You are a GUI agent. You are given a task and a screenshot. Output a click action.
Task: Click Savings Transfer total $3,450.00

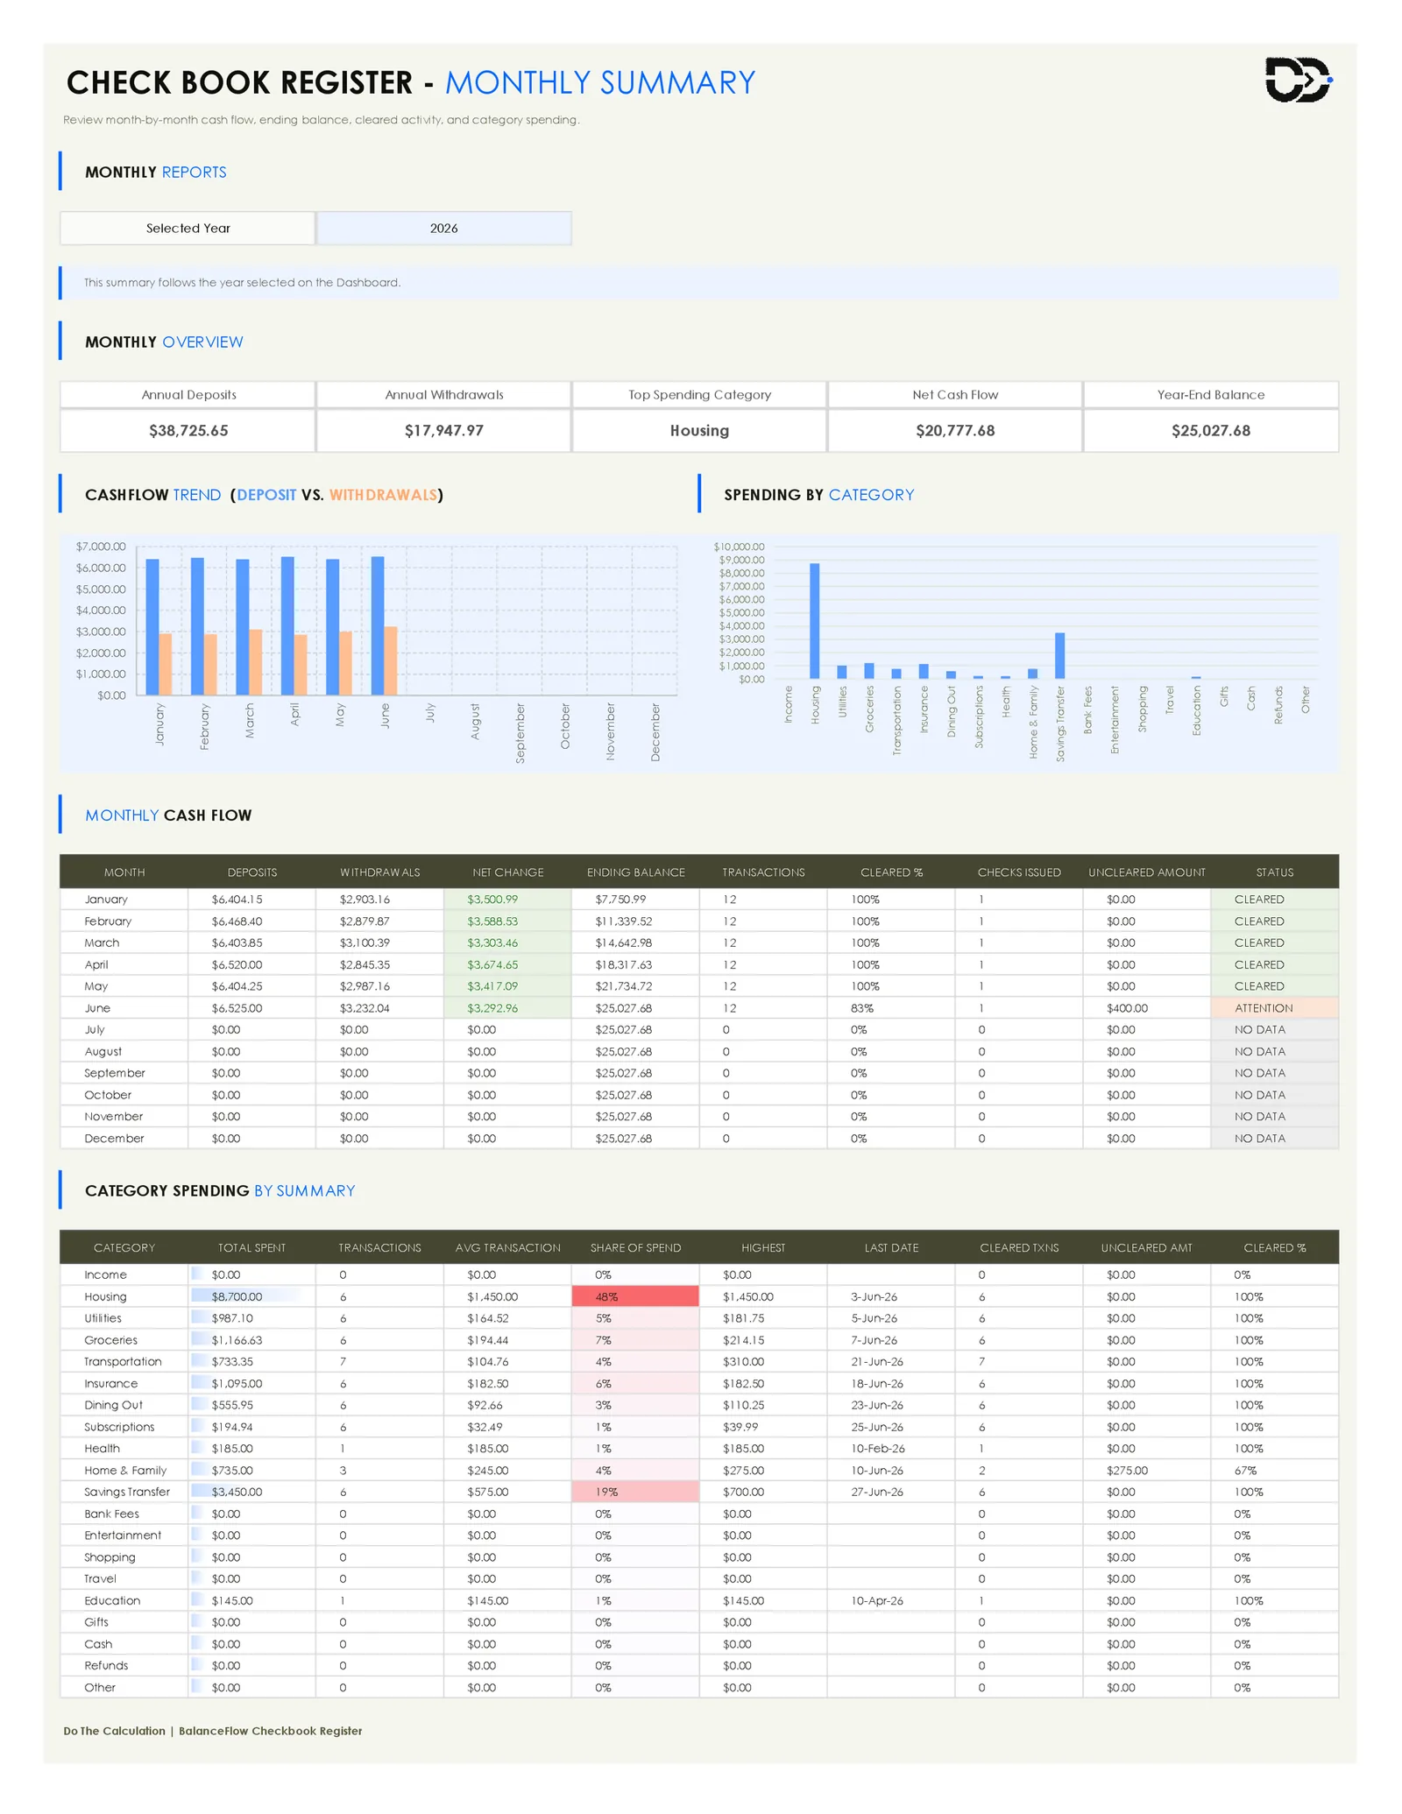[x=251, y=1491]
